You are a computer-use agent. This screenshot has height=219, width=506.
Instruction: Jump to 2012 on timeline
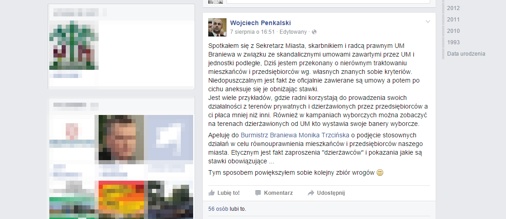click(x=453, y=8)
